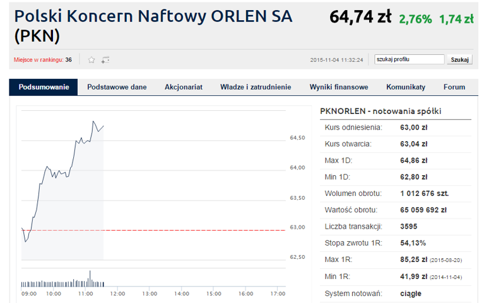496x303 pixels.
Task: Click the 2,76% percentage change value
Action: [x=415, y=19]
